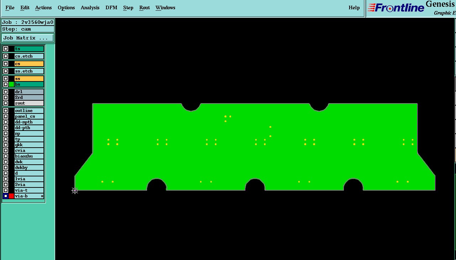
Task: Toggle the cs.etch layer checkbox
Action: pyautogui.click(x=6, y=56)
